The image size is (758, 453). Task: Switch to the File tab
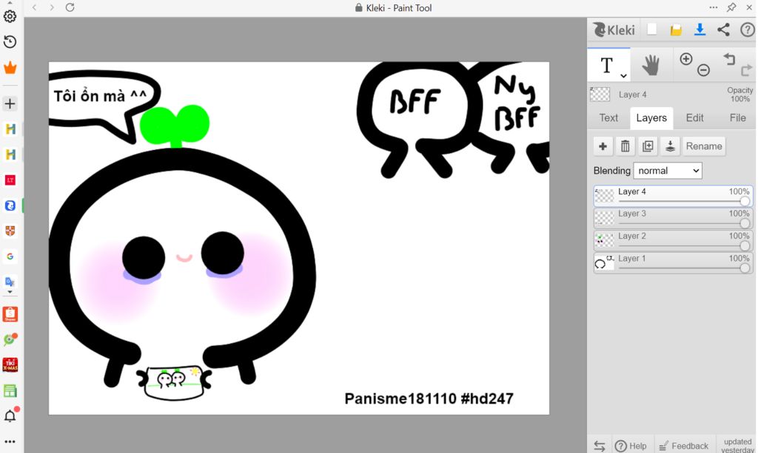coord(737,118)
